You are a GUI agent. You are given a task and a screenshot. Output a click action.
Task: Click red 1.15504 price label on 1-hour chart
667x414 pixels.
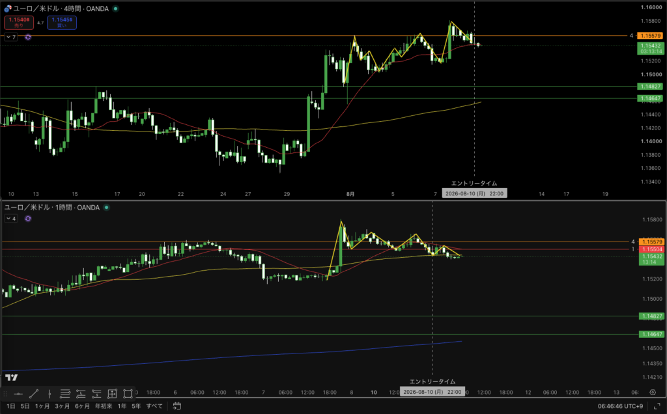[x=651, y=249]
